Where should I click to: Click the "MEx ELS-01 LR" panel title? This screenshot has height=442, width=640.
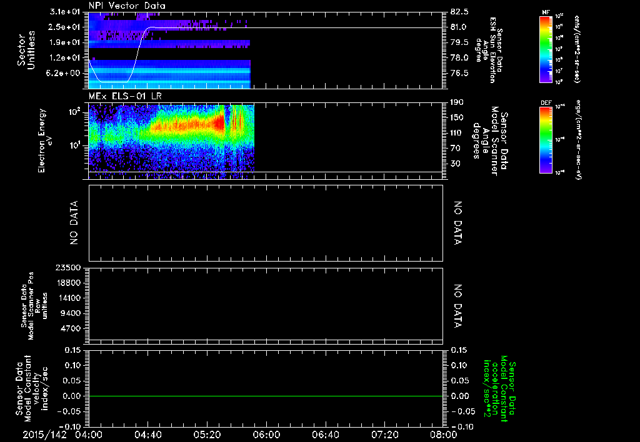(x=124, y=96)
